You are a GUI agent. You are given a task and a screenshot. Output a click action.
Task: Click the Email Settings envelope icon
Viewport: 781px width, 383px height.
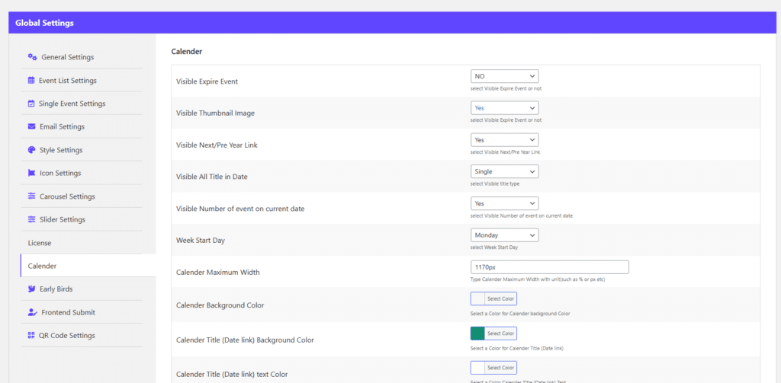pos(31,126)
